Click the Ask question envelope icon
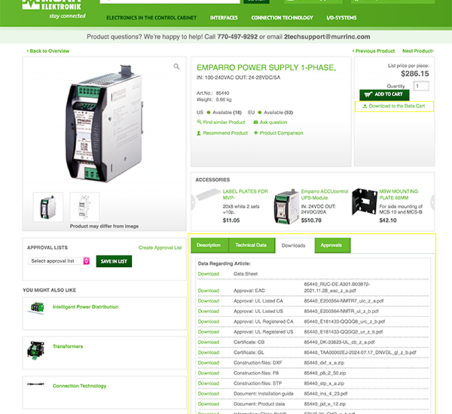This screenshot has width=452, height=414. pos(255,122)
